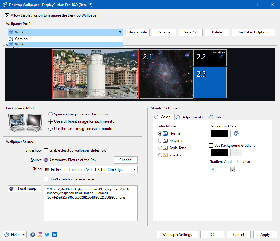Click the Apply button
The width and height of the screenshot is (280, 241).
265,235
